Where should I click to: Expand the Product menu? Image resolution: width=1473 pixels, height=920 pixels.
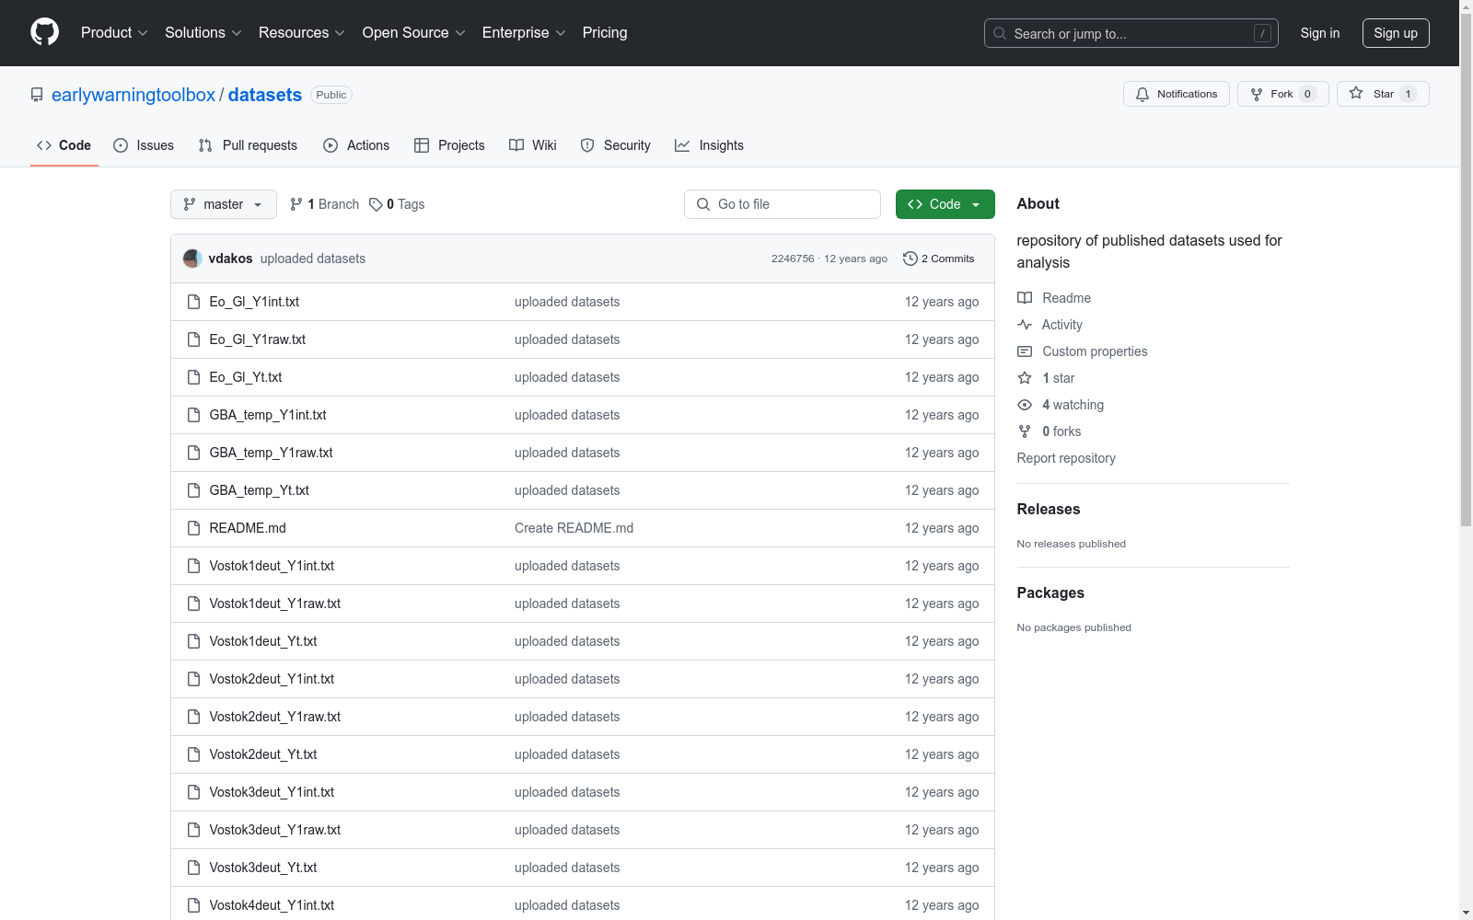(114, 33)
